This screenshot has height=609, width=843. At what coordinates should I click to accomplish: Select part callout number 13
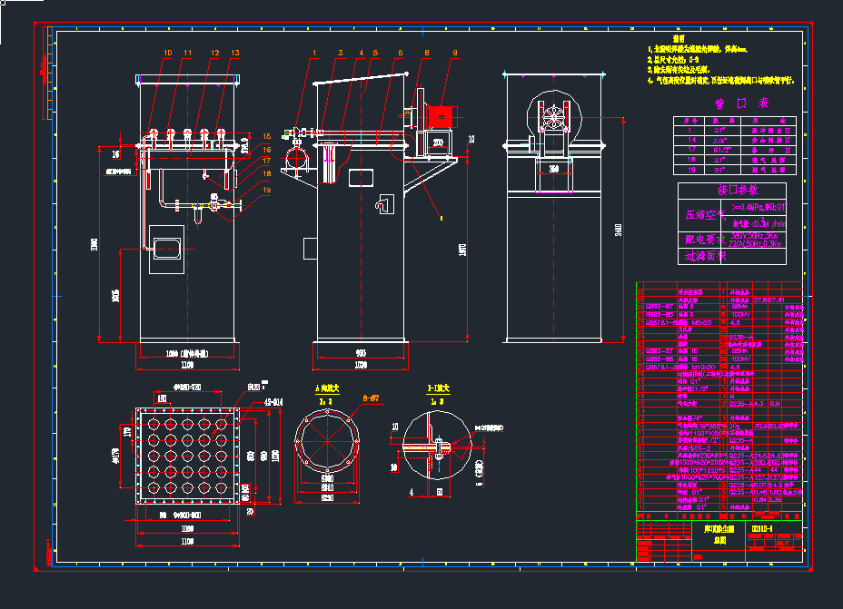pyautogui.click(x=234, y=54)
